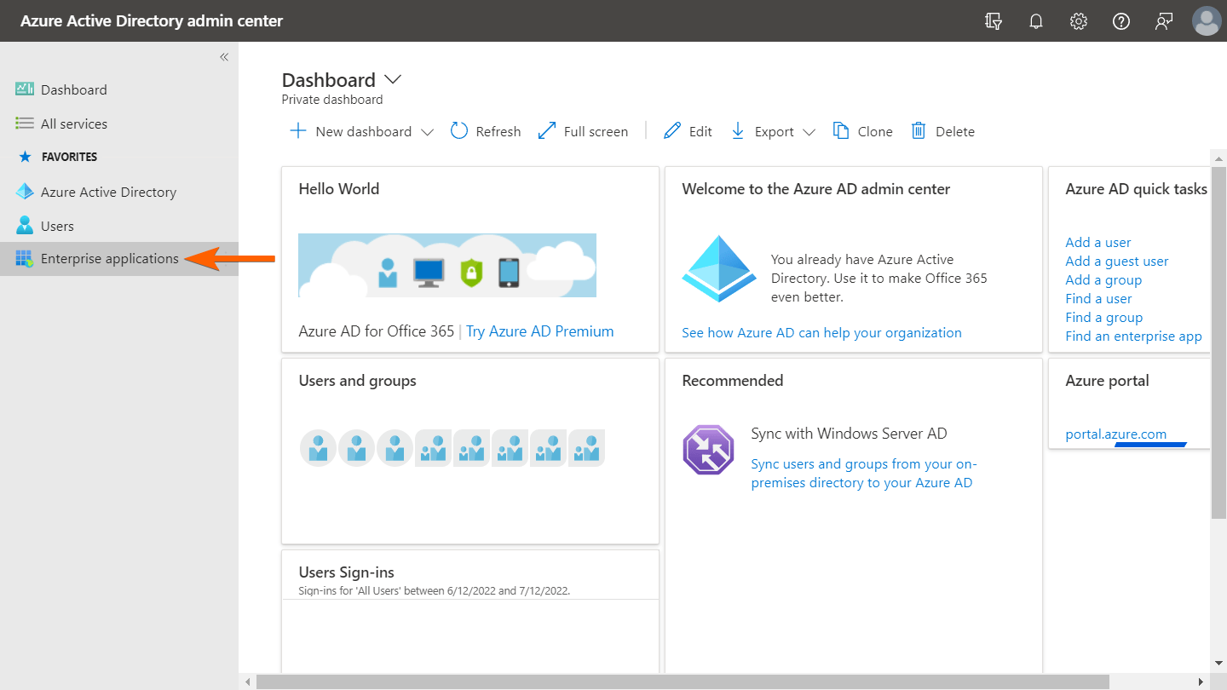The image size is (1227, 690).
Task: Click the Delete toolbar label
Action: 955,131
